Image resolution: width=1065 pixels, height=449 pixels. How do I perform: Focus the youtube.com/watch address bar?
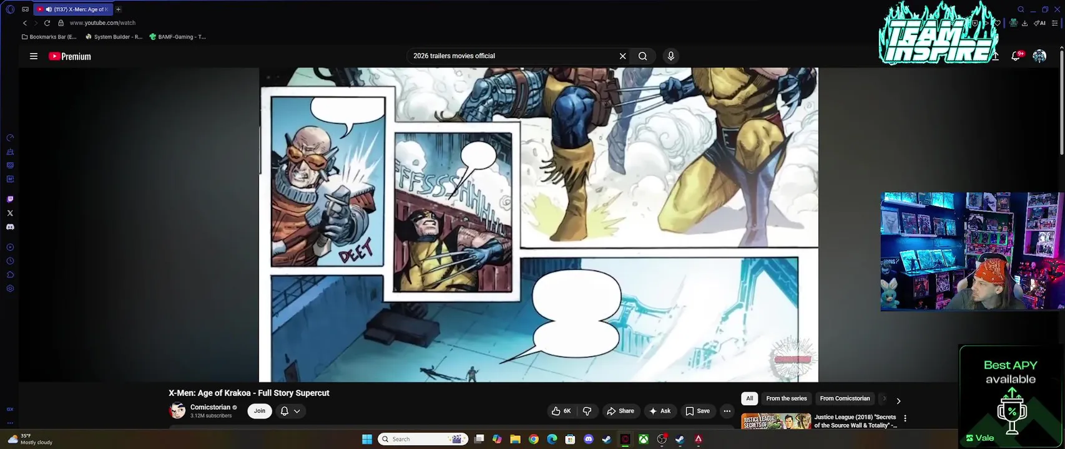[x=102, y=23]
